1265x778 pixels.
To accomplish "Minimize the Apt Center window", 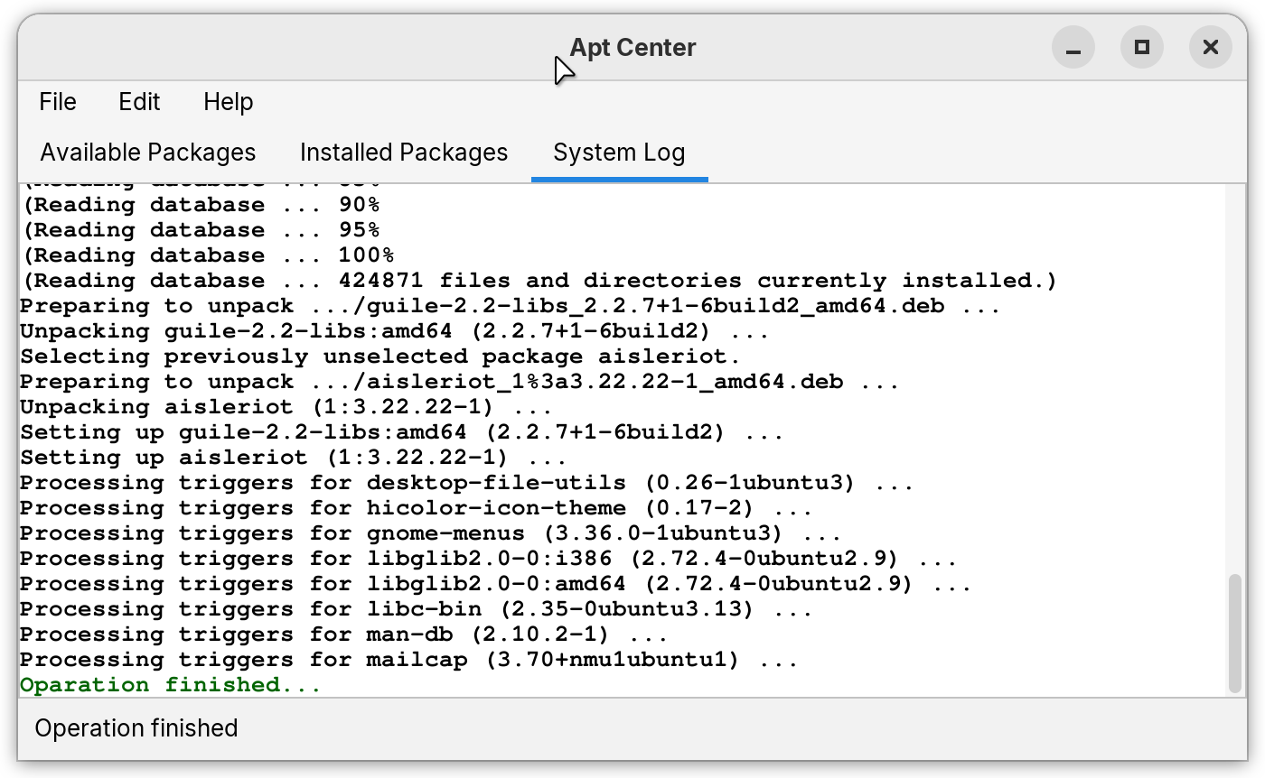I will pyautogui.click(x=1073, y=47).
